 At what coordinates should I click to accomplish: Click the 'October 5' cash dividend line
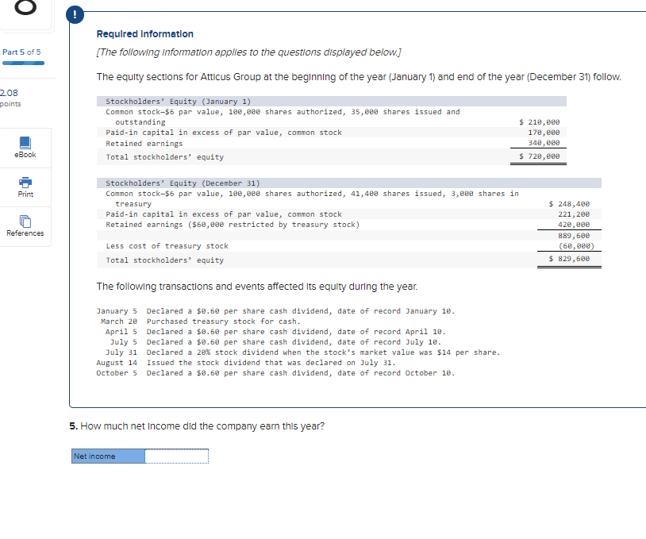coord(275,373)
